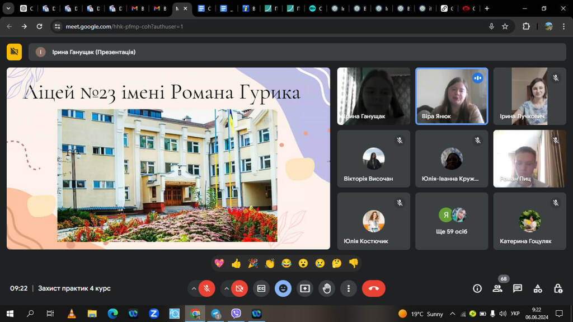Click the Present now screen share icon

pyautogui.click(x=305, y=288)
